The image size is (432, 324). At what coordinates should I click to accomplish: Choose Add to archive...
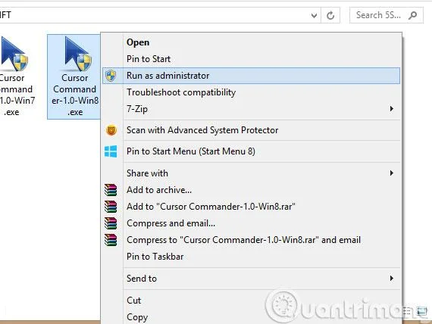[251, 190]
